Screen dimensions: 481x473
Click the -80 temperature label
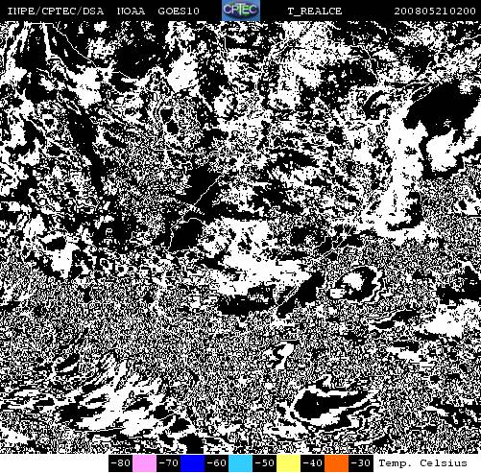120,463
